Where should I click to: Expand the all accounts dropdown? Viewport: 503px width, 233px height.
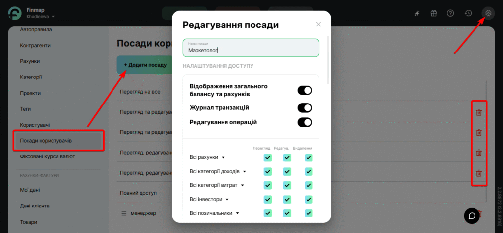click(223, 158)
